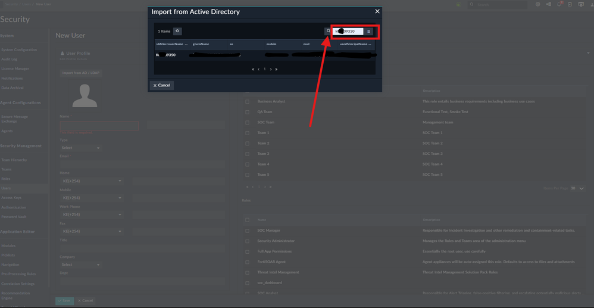Check the Security Administrator role checkbox
Viewport: 594px width, 308px height.
point(248,241)
